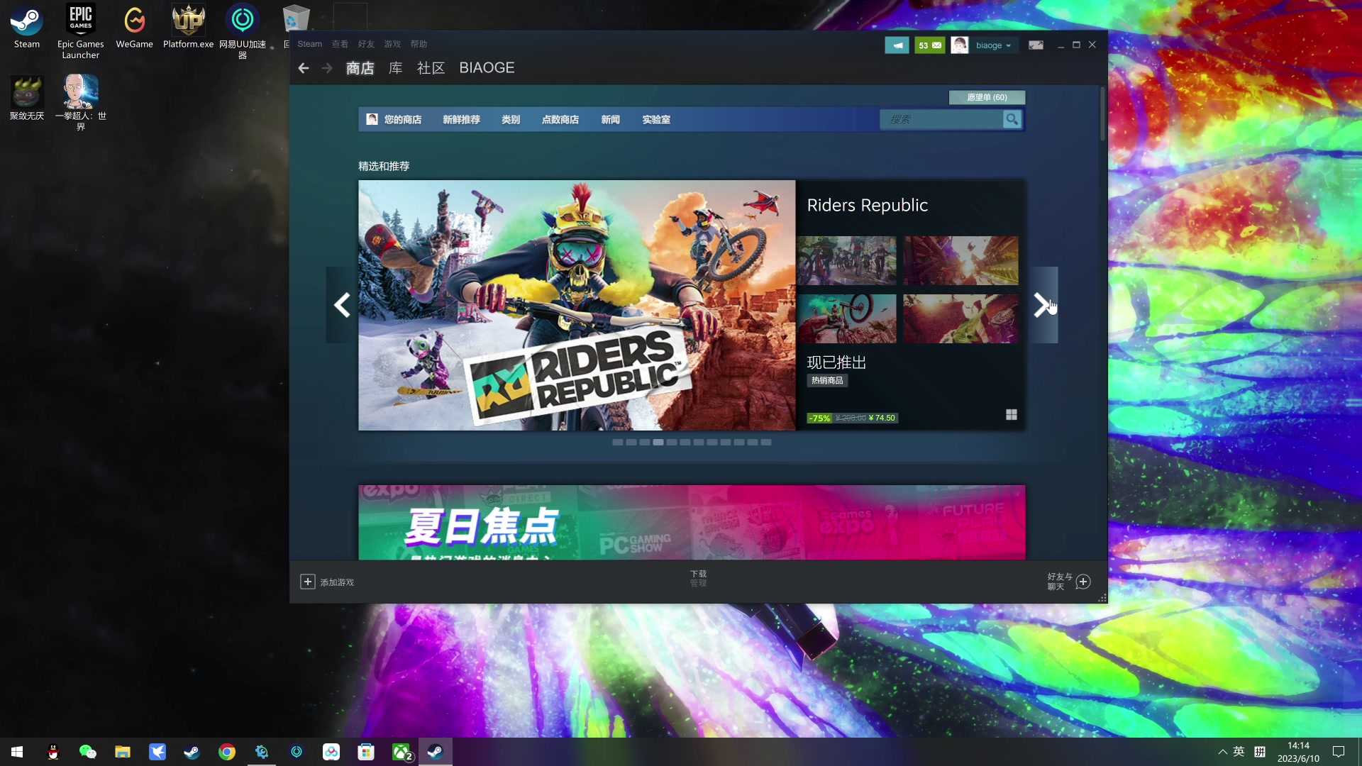This screenshot has width=1362, height=766.
Task: Open the 查看 menu
Action: click(340, 44)
